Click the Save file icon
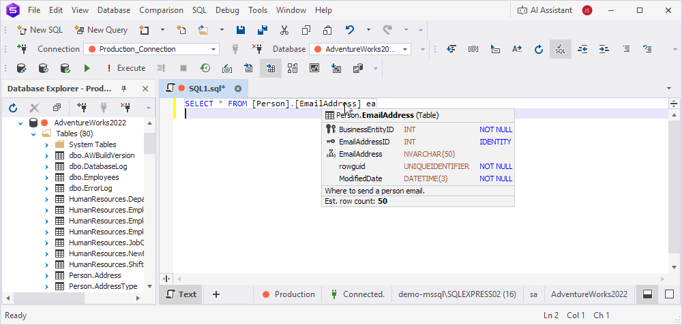This screenshot has width=682, height=325. pyautogui.click(x=241, y=30)
